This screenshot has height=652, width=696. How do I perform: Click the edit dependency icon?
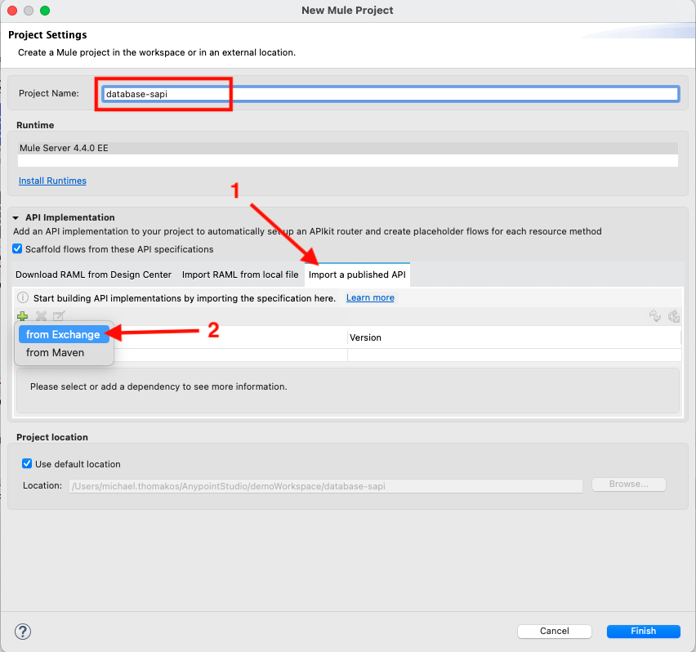coord(58,316)
